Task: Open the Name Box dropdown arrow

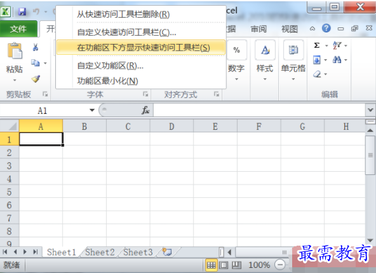Action: [x=92, y=110]
